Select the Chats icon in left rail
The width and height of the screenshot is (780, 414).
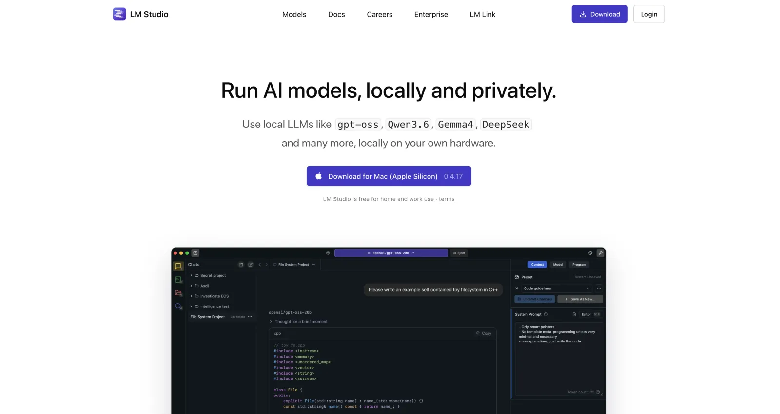178,266
